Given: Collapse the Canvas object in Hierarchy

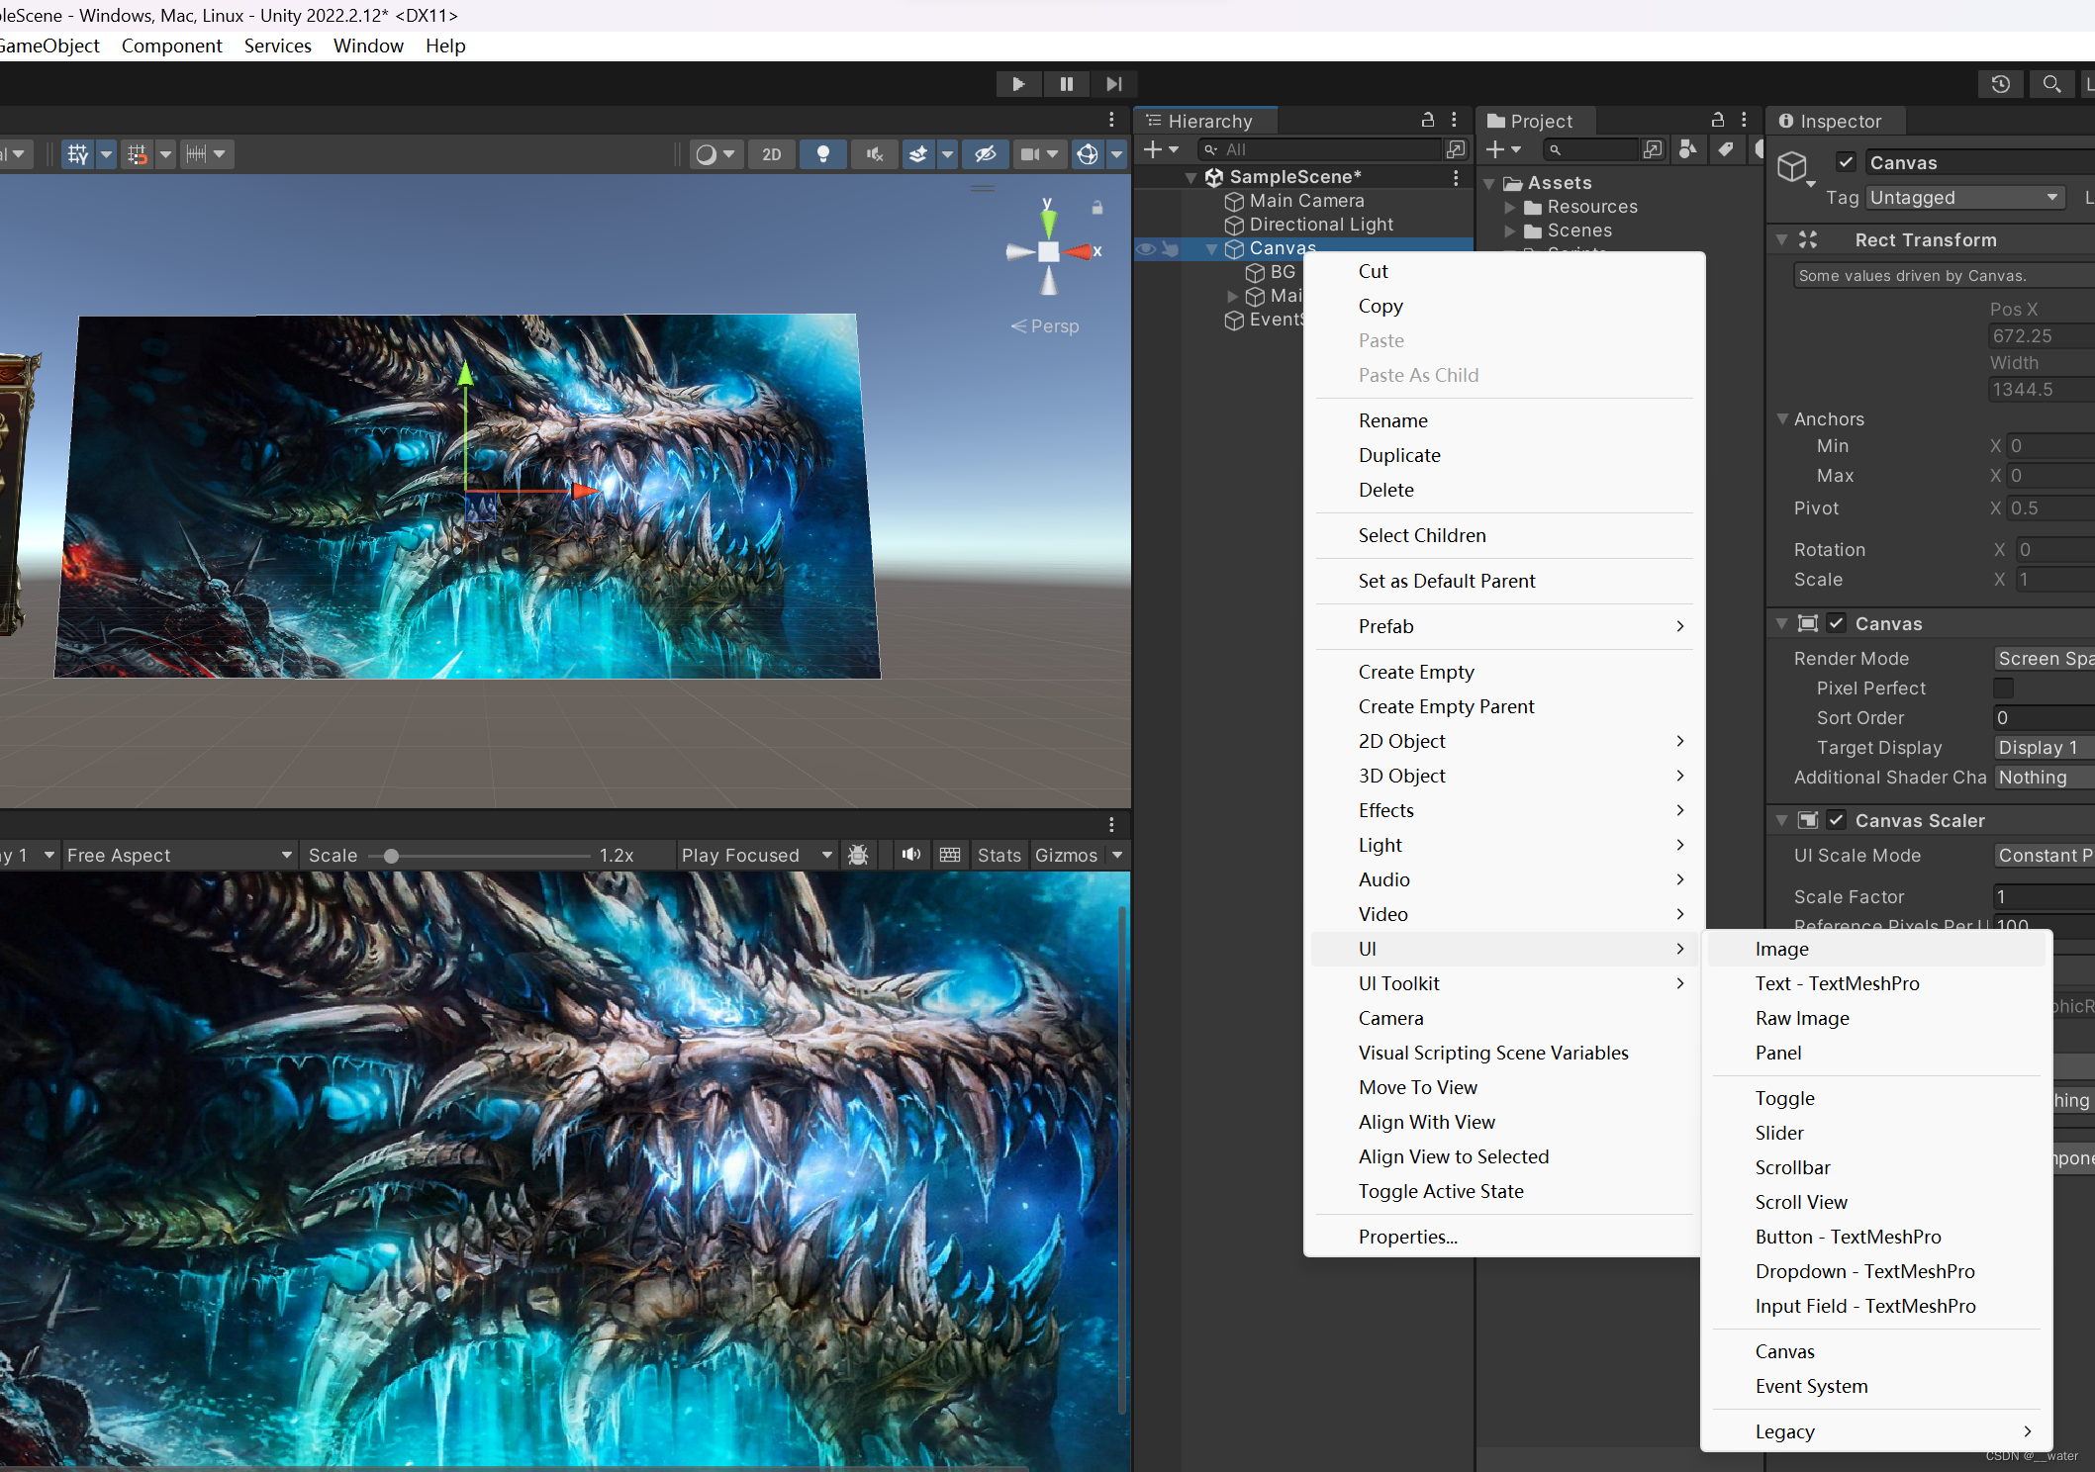Looking at the screenshot, I should [1211, 249].
